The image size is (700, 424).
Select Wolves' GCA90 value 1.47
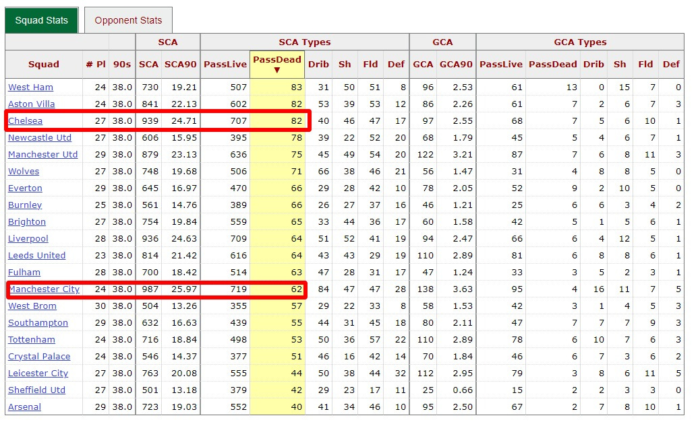click(x=463, y=172)
